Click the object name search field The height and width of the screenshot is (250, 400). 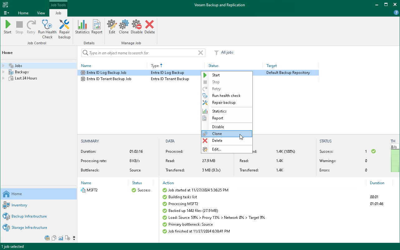point(143,53)
